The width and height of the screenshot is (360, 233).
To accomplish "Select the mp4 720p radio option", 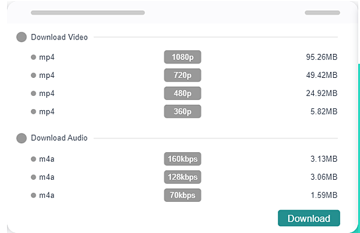I will pyautogui.click(x=34, y=75).
